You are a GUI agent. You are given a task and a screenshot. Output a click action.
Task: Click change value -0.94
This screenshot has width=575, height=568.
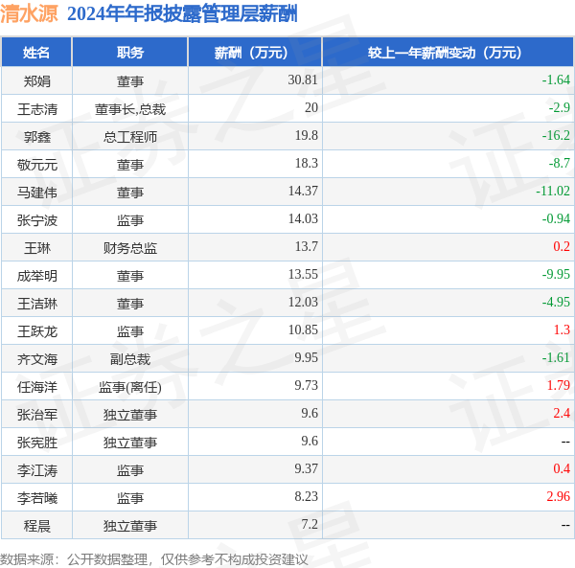point(556,218)
